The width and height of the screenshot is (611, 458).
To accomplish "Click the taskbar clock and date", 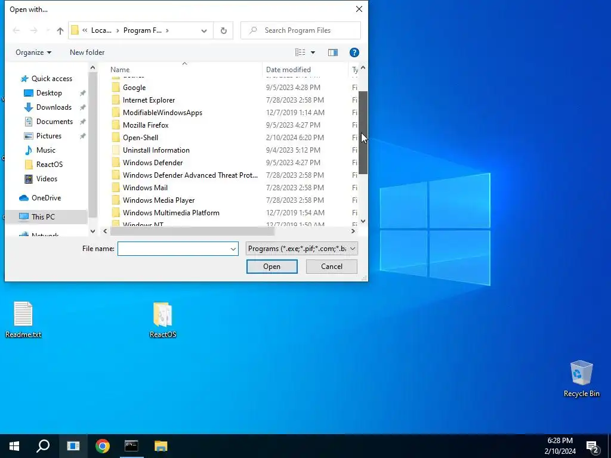I will coord(560,446).
